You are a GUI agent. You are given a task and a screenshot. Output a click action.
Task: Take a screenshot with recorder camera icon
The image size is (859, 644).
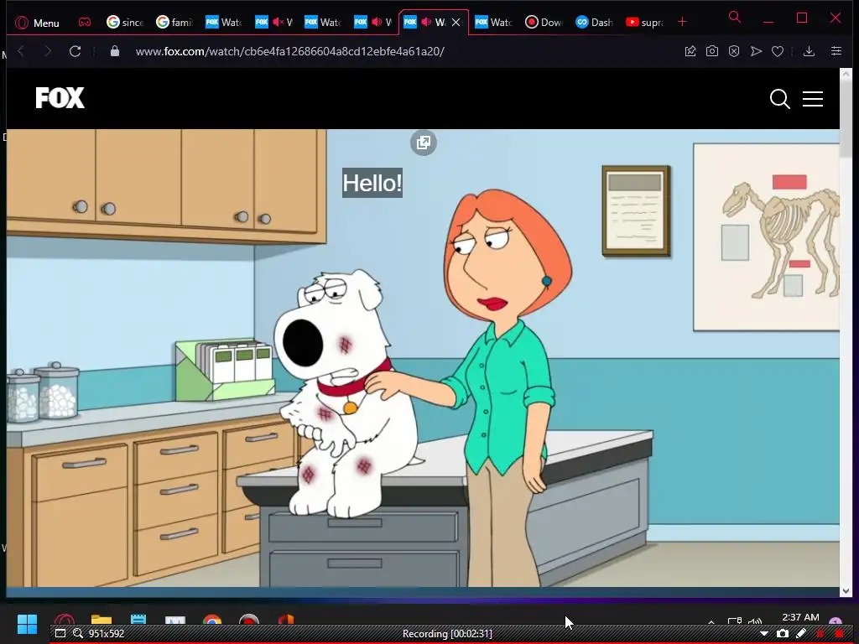pyautogui.click(x=783, y=634)
